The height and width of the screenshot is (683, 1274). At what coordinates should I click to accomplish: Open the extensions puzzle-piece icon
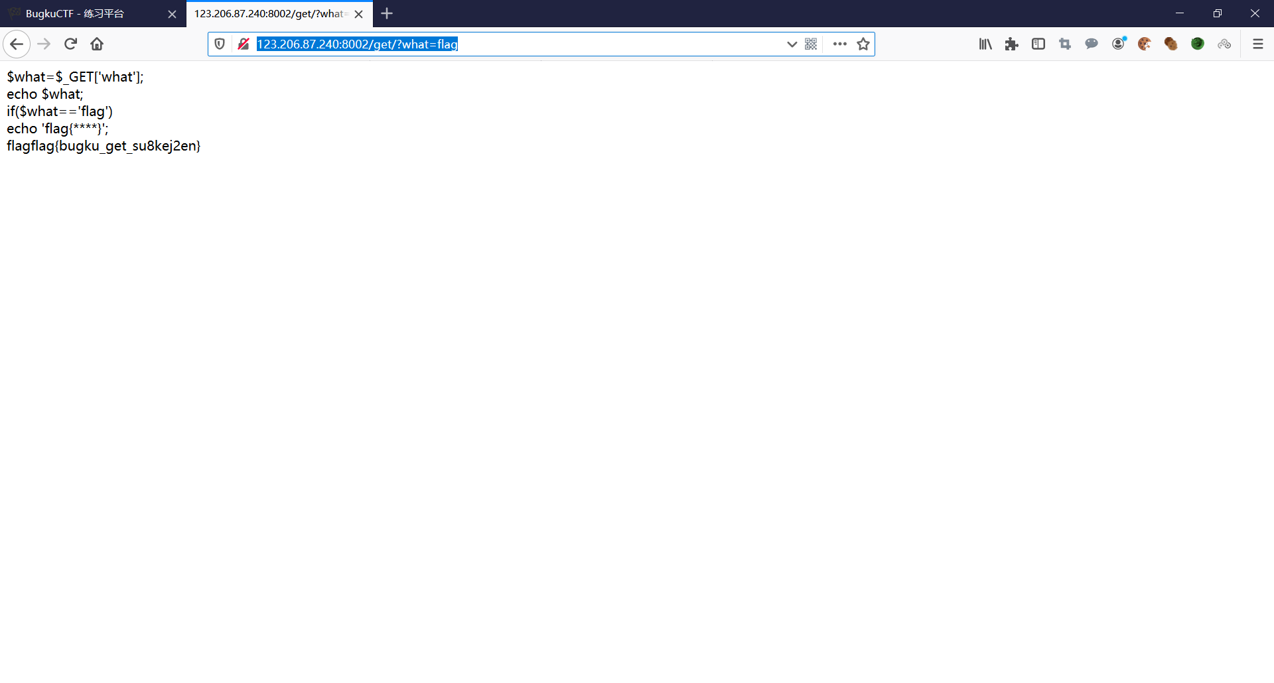pyautogui.click(x=1012, y=44)
